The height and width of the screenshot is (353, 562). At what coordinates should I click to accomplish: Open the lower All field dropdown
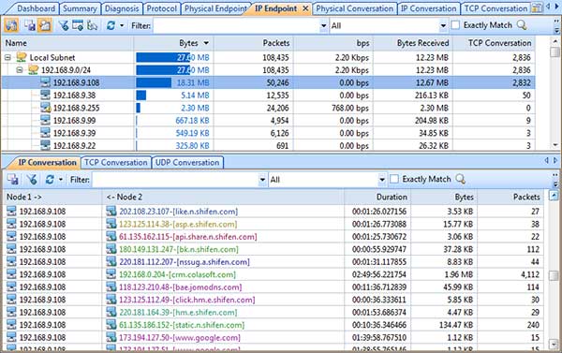point(382,180)
